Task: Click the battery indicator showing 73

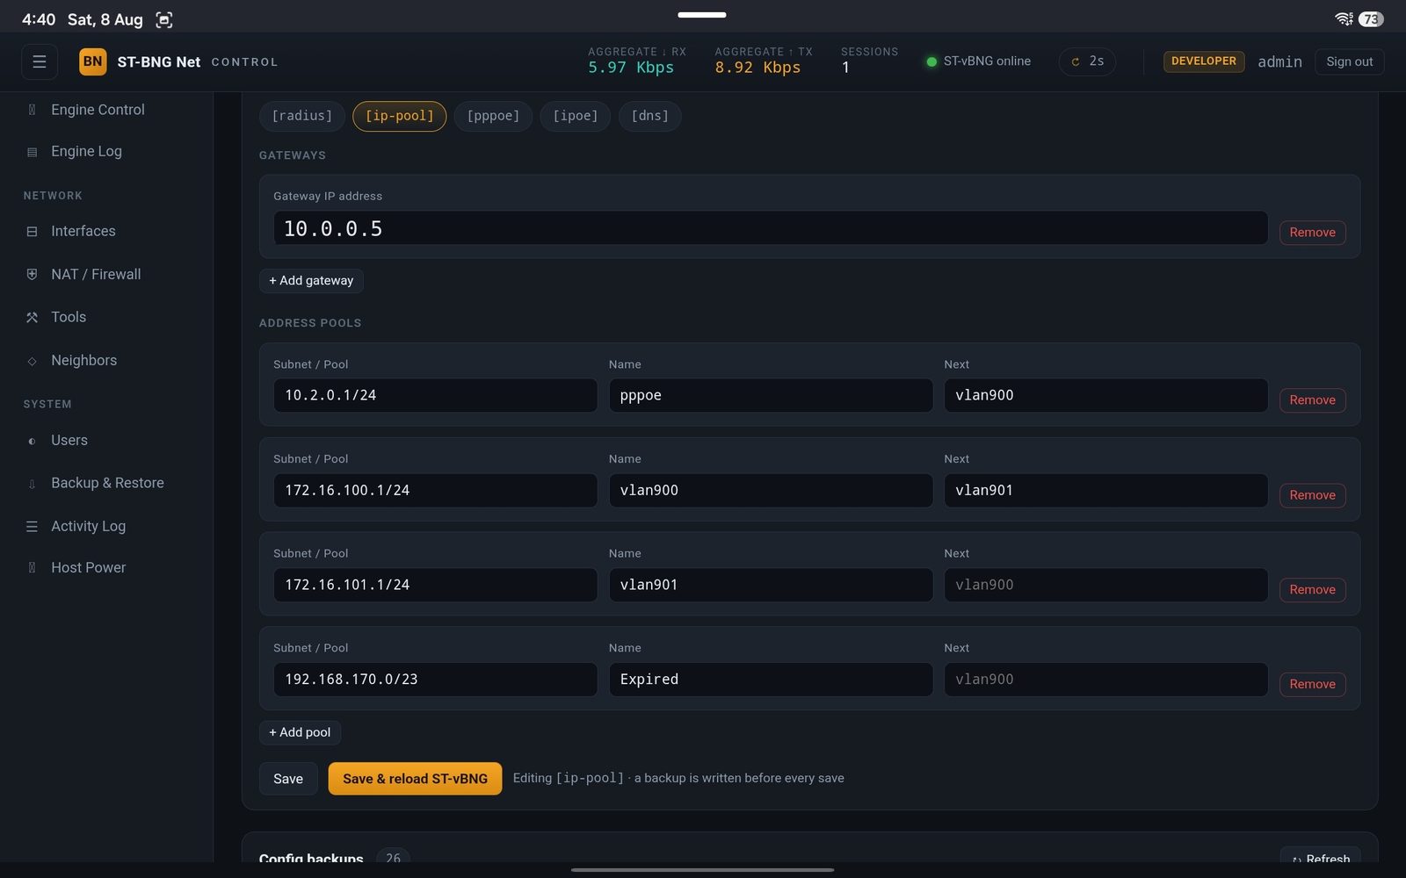Action: [1371, 18]
